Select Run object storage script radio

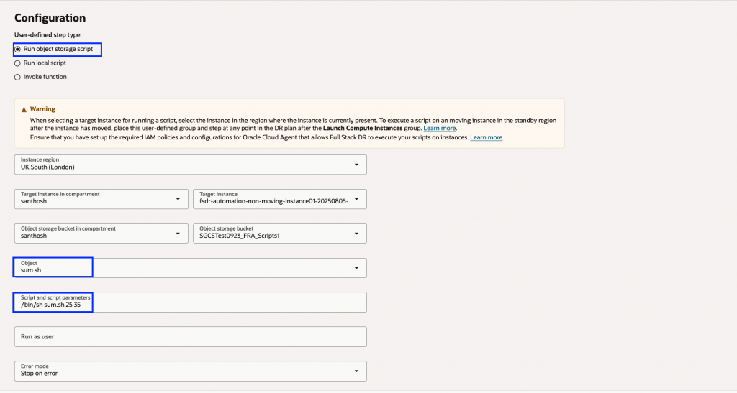coord(17,50)
